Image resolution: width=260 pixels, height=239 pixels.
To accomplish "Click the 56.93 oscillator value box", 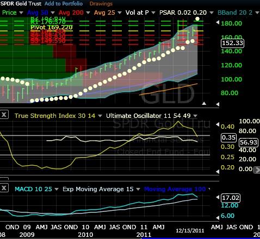I will (249, 142).
